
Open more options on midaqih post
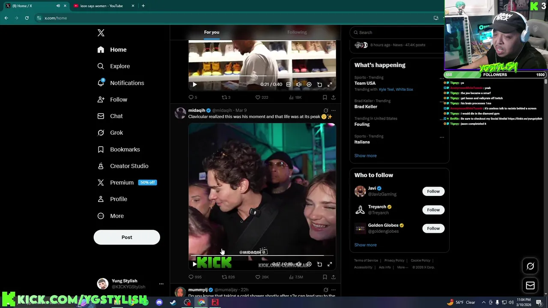334,110
